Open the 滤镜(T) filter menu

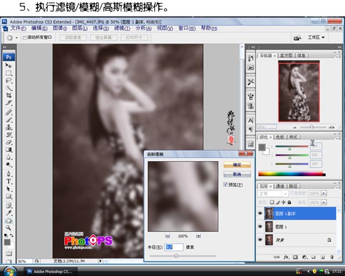[x=122, y=28]
